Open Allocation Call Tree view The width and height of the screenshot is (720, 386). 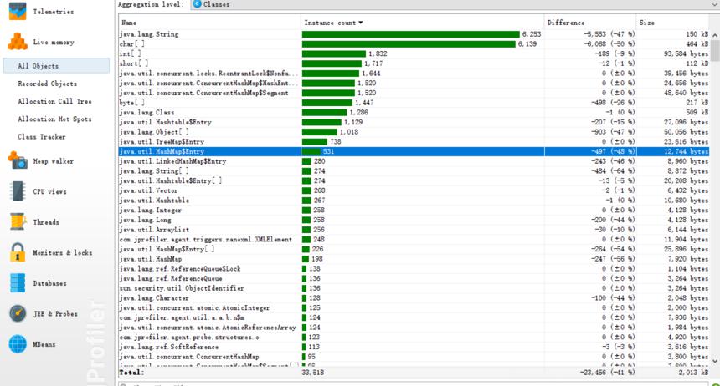point(54,101)
